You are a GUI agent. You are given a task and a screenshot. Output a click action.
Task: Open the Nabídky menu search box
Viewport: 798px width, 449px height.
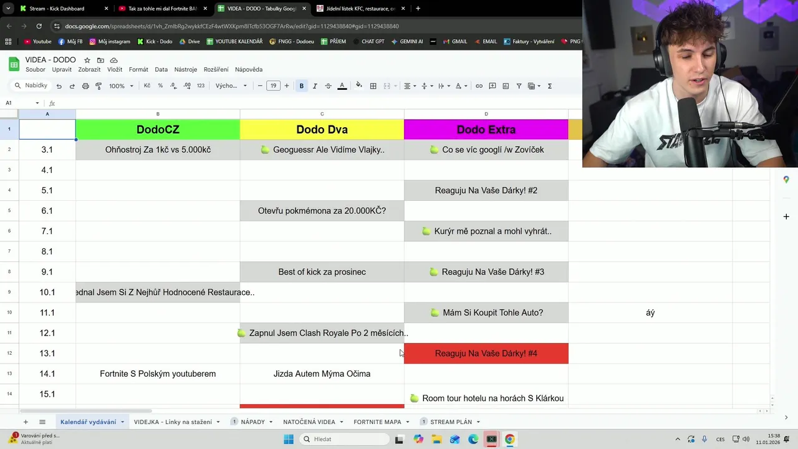coord(31,86)
